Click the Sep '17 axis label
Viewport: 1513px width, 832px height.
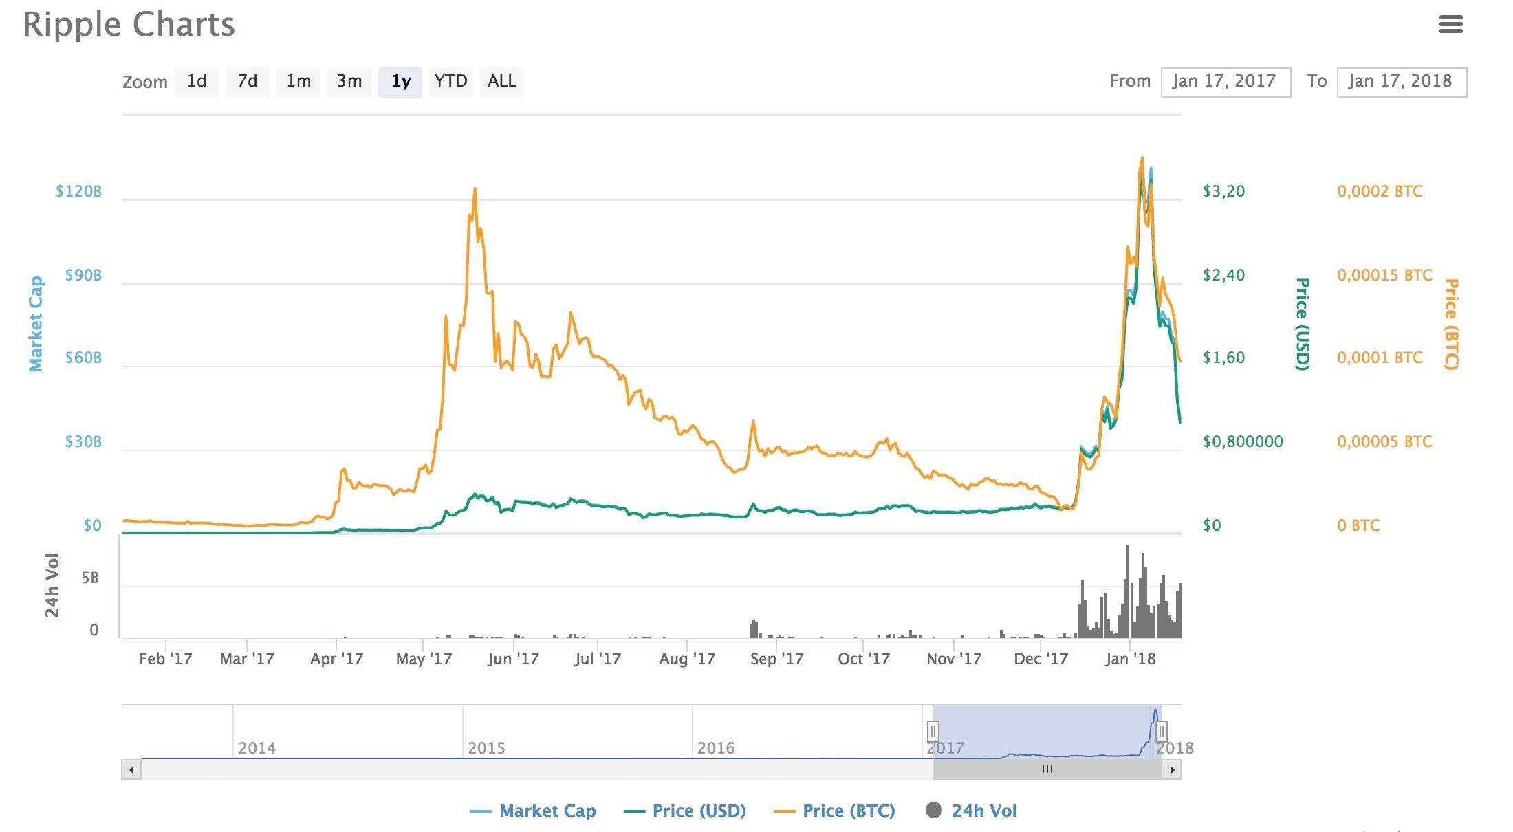[x=776, y=659]
